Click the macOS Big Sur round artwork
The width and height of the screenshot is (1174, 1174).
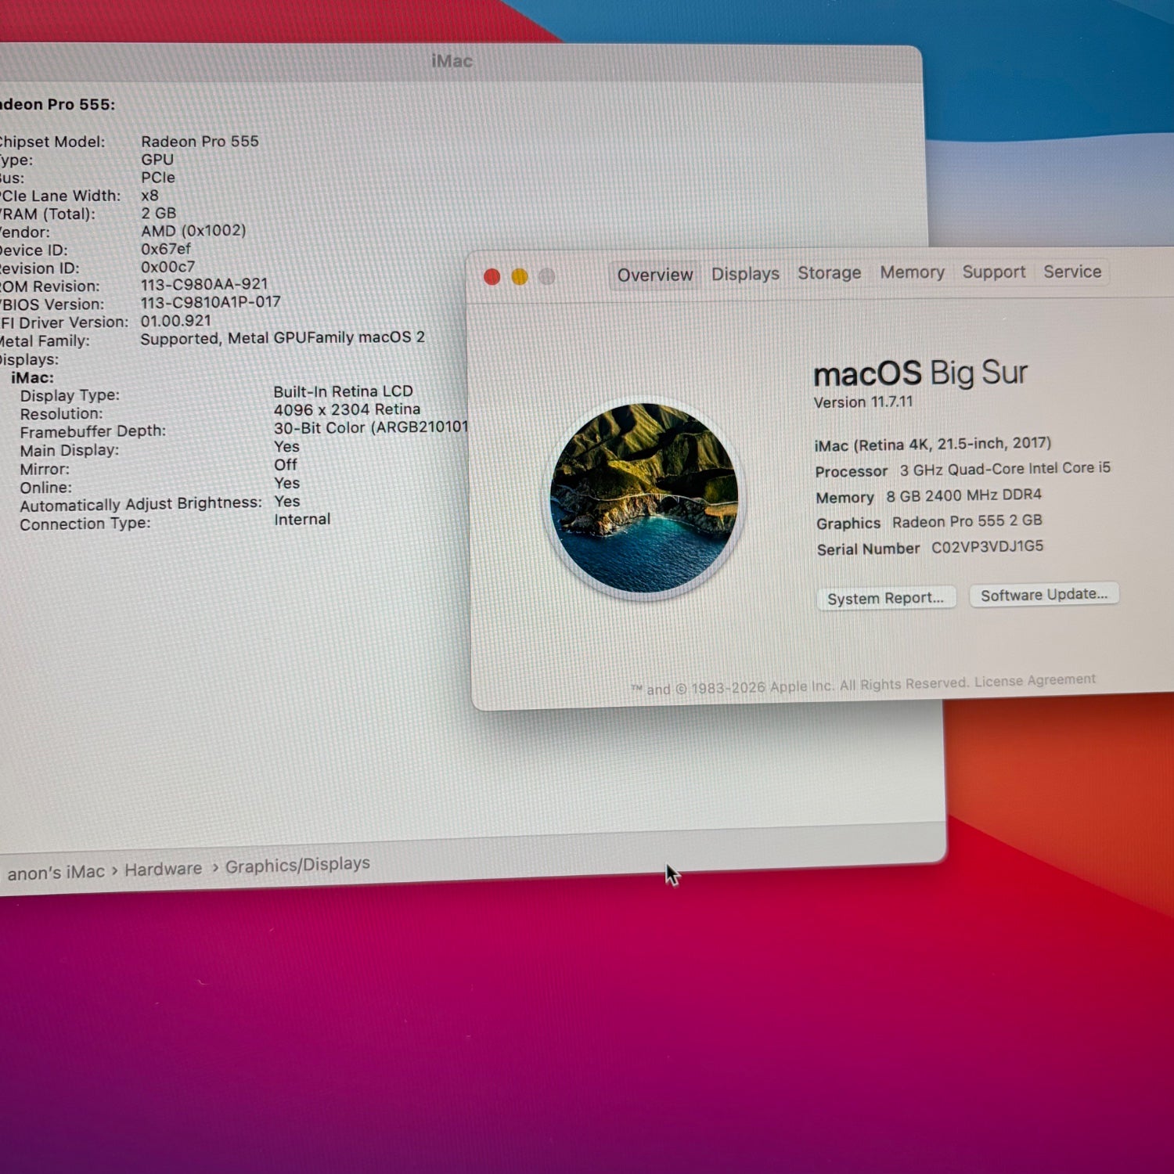(x=644, y=498)
